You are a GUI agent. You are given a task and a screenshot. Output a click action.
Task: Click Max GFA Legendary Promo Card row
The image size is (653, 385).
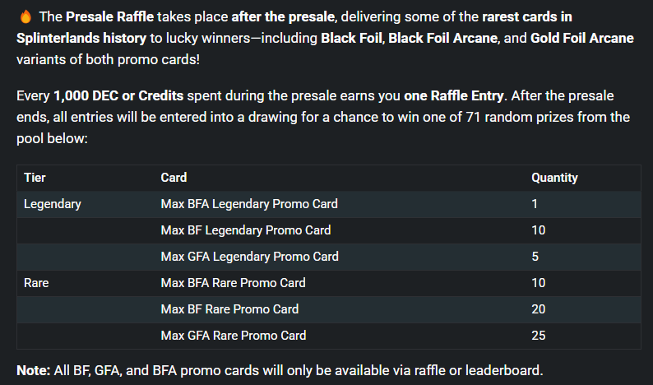(329, 257)
